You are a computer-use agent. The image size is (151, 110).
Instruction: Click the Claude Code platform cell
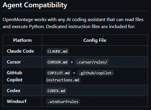(x=22, y=51)
